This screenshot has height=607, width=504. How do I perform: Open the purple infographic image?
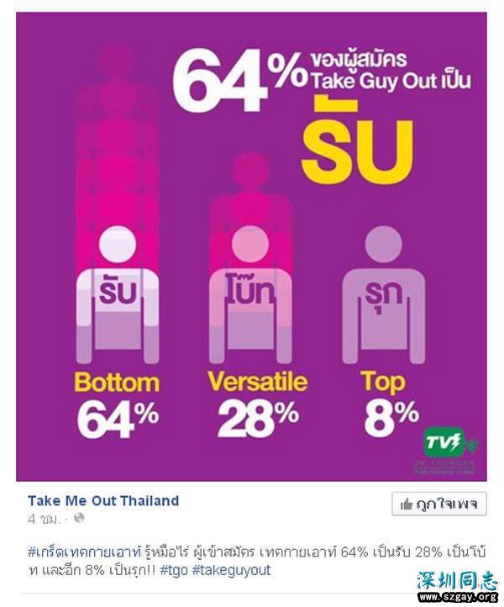click(x=251, y=246)
